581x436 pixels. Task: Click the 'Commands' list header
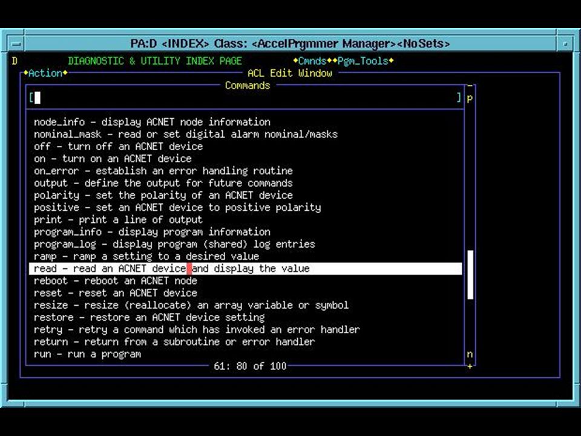[x=248, y=85]
